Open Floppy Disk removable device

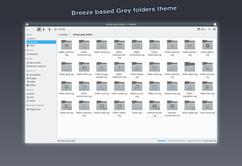pos(41,109)
